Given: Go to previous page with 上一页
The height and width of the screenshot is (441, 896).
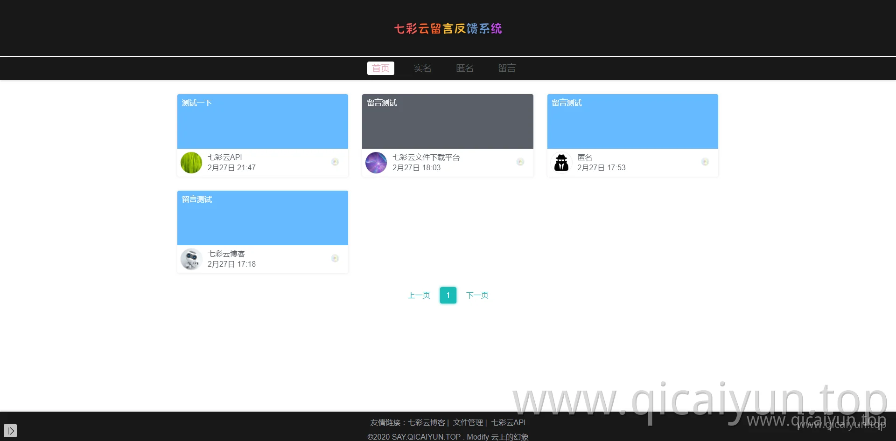Looking at the screenshot, I should (419, 295).
